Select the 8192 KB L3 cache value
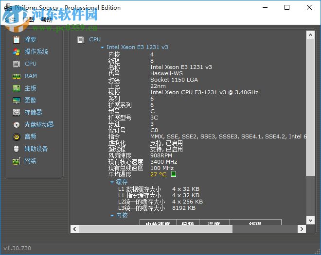The width and height of the screenshot is (321, 255). pyautogui.click(x=184, y=208)
